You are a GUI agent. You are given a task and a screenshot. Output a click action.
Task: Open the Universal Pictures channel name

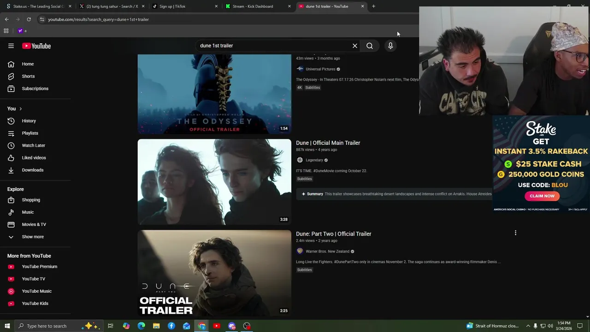point(320,69)
